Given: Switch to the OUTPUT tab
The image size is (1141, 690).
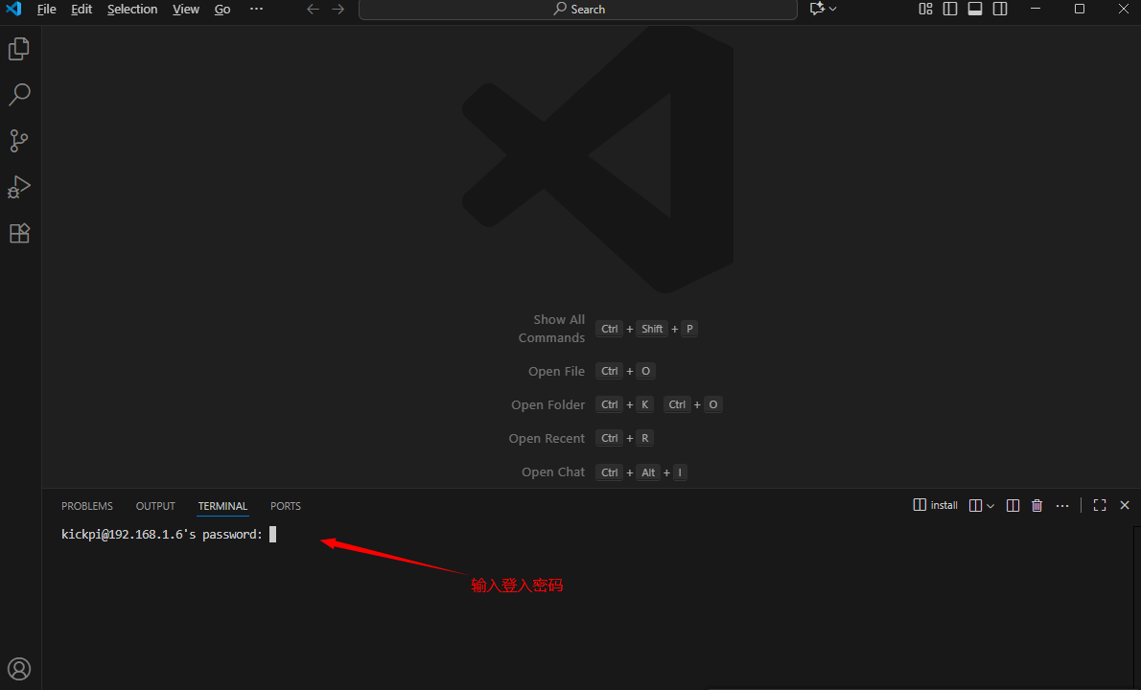Looking at the screenshot, I should click(155, 506).
